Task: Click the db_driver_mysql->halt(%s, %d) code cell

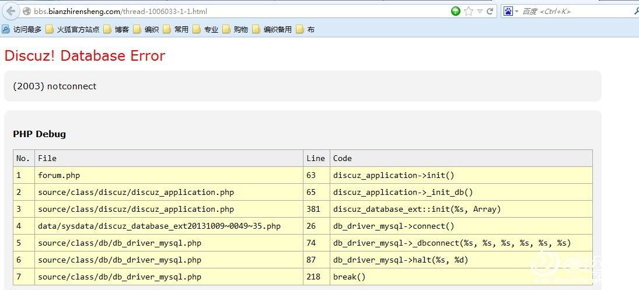Action: (x=462, y=260)
